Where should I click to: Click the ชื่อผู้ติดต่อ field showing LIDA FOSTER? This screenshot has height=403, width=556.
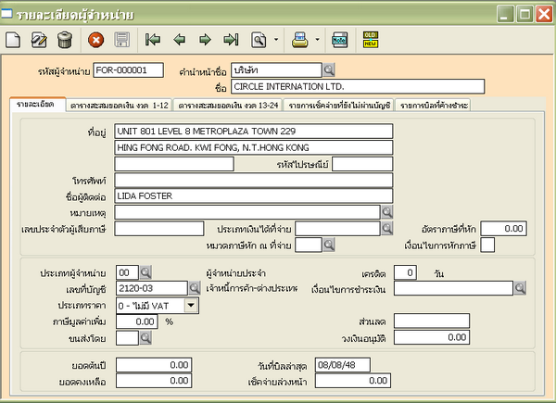click(254, 195)
